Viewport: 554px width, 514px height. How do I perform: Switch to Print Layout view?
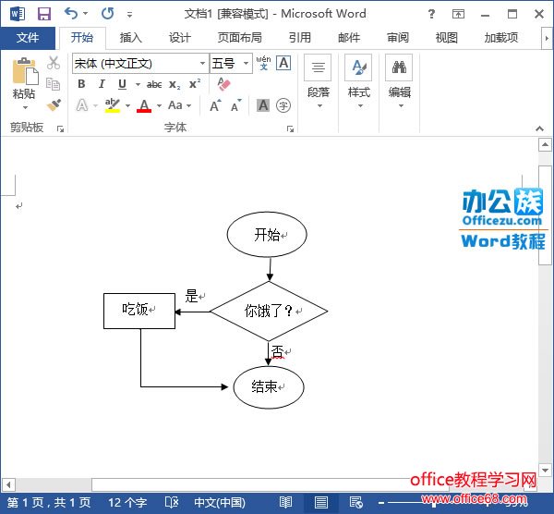320,502
